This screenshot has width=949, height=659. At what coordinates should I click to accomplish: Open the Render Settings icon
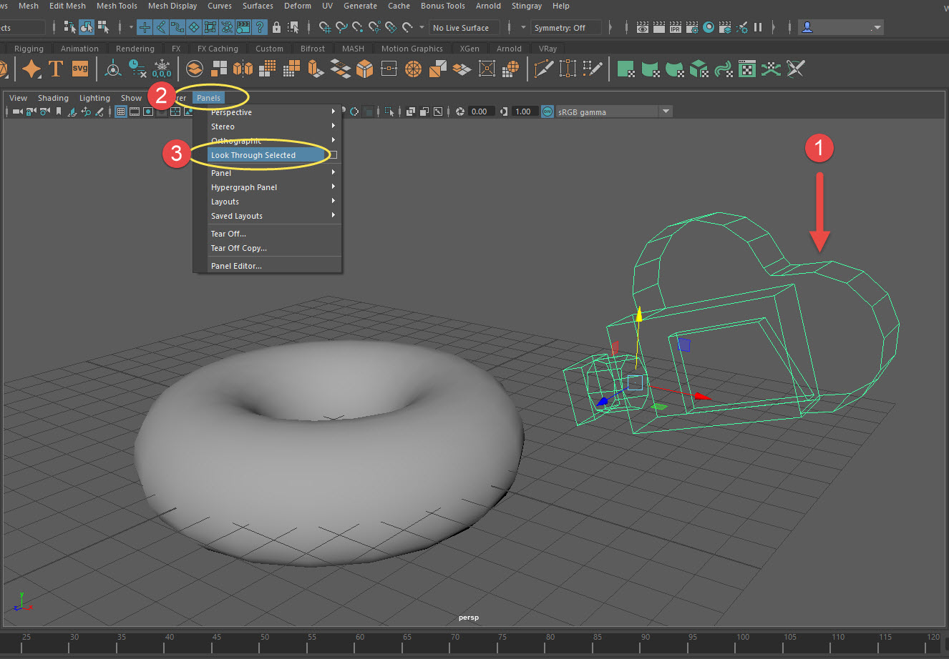(691, 27)
